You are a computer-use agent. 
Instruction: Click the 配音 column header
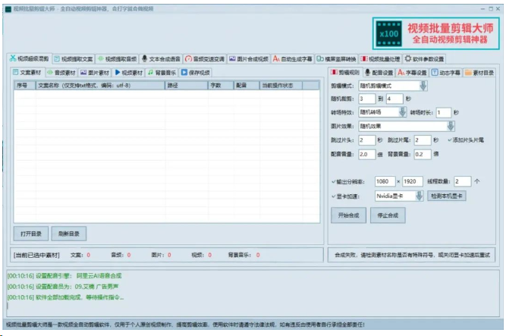(247, 86)
